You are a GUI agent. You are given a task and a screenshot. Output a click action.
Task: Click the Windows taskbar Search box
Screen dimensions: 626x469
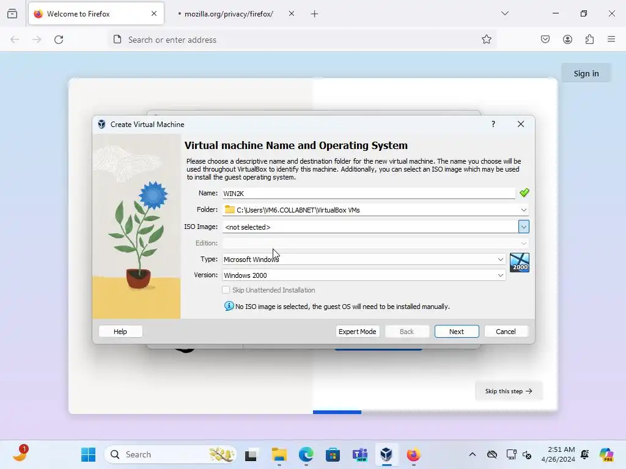[170, 454]
